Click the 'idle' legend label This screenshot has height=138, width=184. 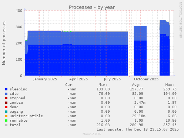pyautogui.click(x=14, y=94)
